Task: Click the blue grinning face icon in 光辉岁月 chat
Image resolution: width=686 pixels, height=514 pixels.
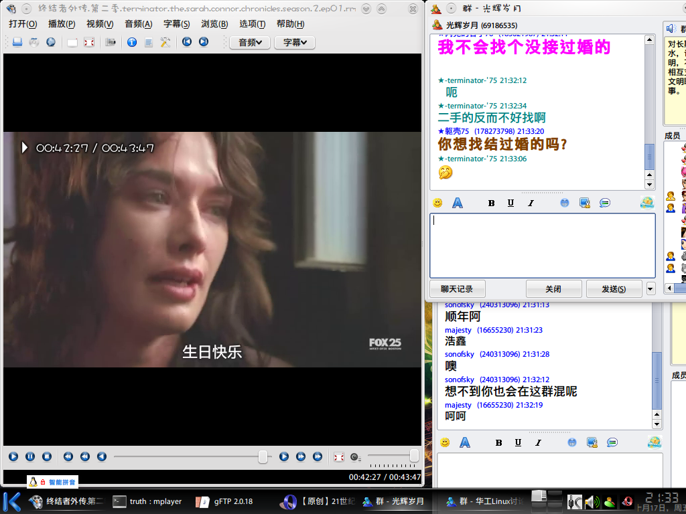Action: click(565, 203)
